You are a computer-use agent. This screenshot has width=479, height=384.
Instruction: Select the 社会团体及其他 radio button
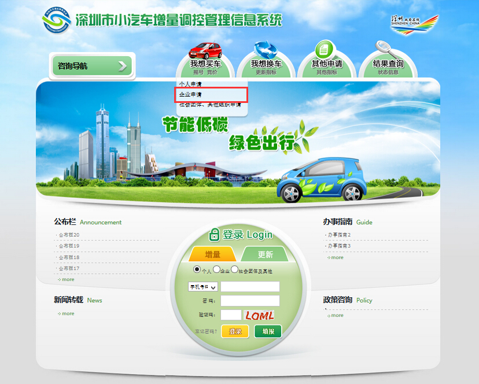tap(235, 269)
